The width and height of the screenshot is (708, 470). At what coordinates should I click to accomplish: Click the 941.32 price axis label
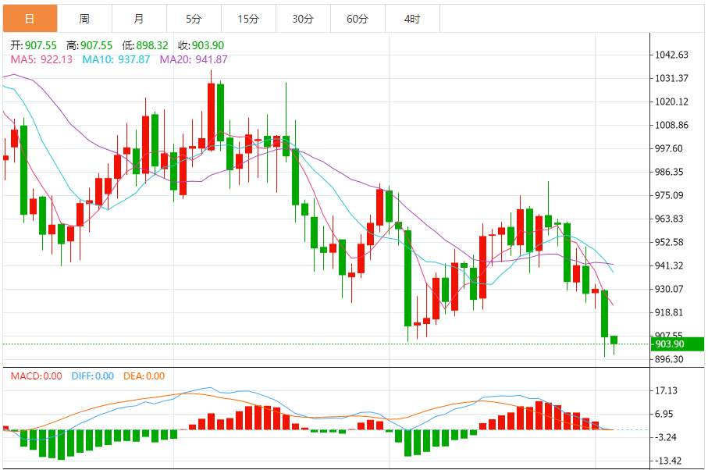pyautogui.click(x=669, y=265)
